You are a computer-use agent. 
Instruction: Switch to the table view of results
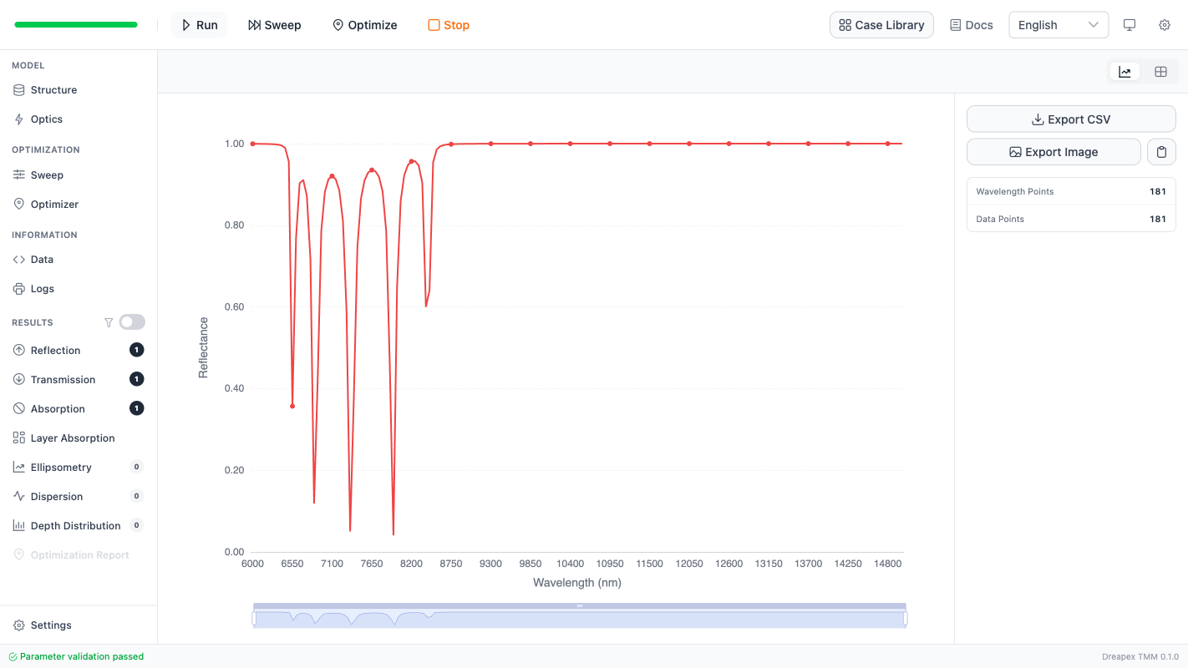(x=1160, y=71)
